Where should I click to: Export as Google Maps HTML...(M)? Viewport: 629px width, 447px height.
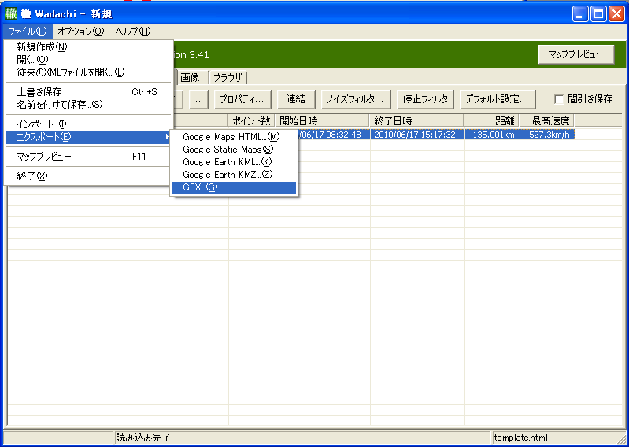coord(234,137)
